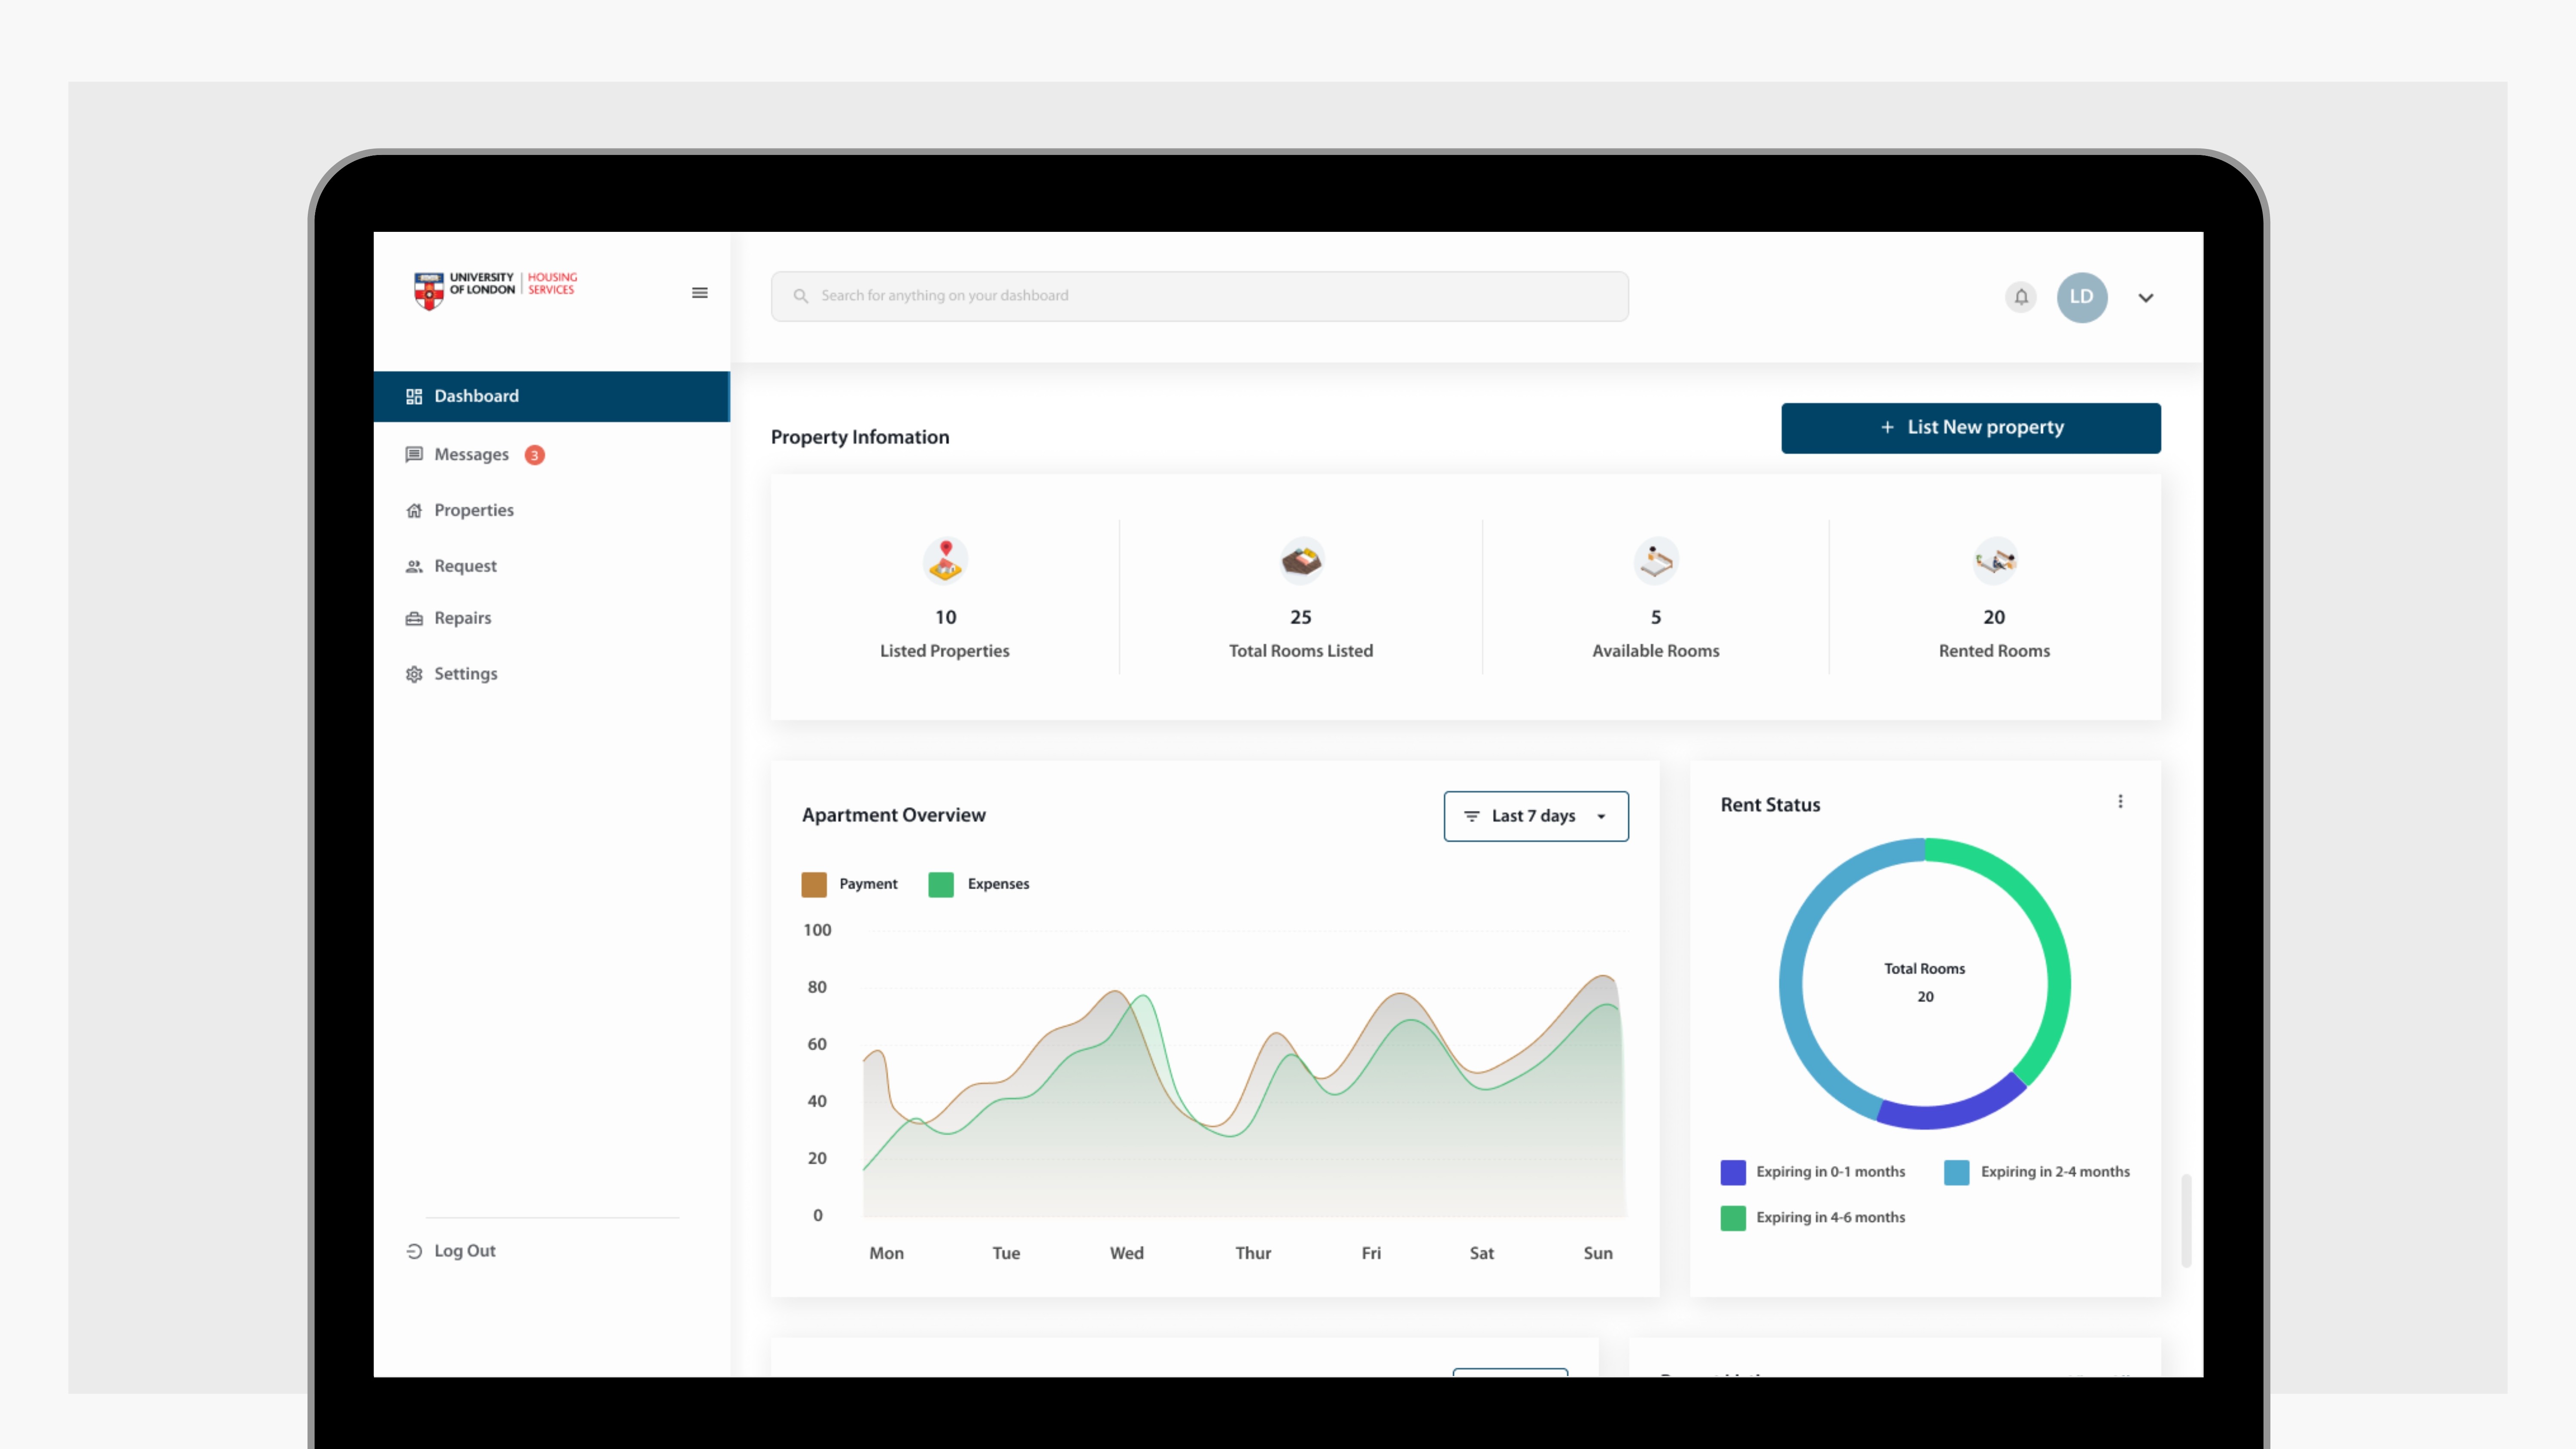Screen dimensions: 2576x1449
Task: Go to Properties in sidebar
Action: point(473,510)
